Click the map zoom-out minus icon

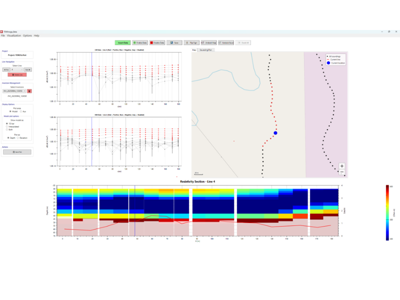[342, 170]
